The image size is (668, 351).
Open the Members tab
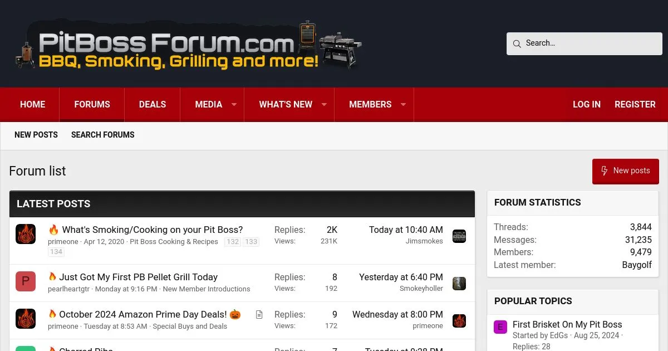(370, 104)
